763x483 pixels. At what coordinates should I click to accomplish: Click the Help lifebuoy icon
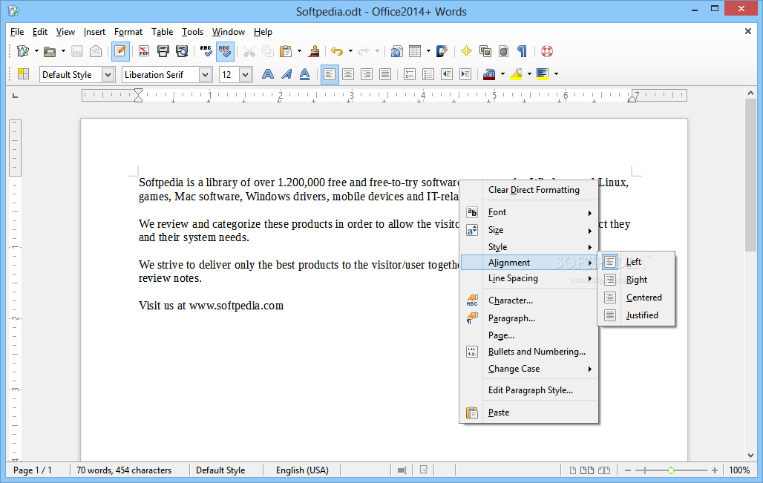point(547,51)
